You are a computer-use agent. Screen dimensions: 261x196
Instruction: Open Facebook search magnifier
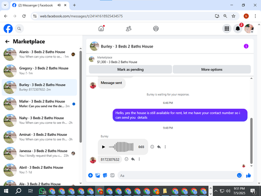(x=19, y=29)
